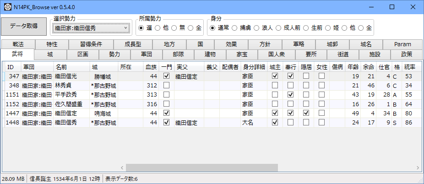The image size is (424, 184).
Task: Click the horizontal scrollbar left arrow
Action: click(122, 168)
